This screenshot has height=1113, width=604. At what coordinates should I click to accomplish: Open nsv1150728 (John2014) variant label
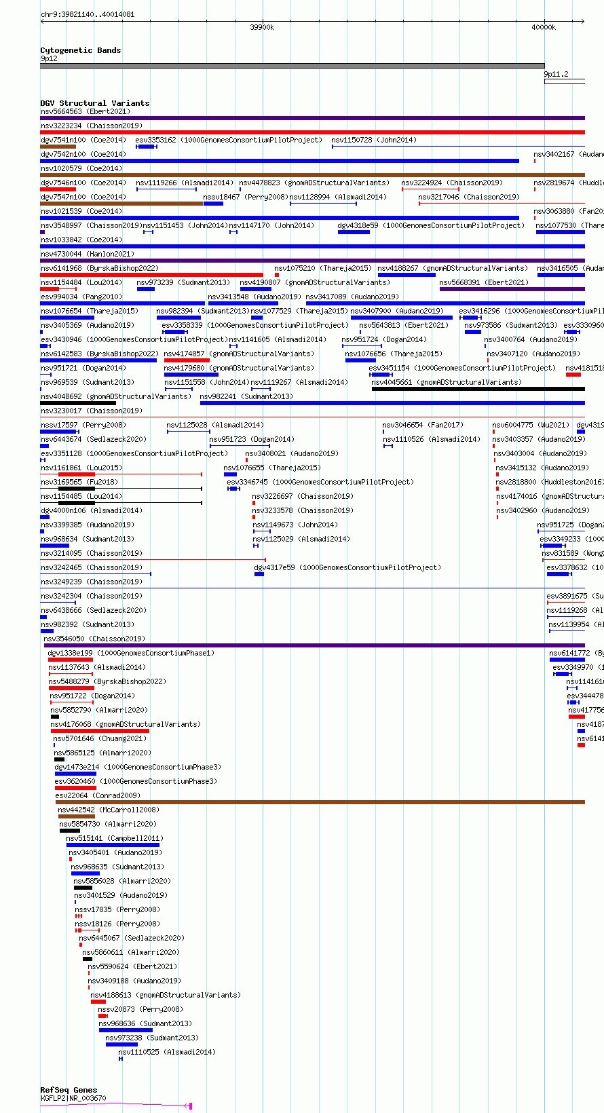click(374, 140)
